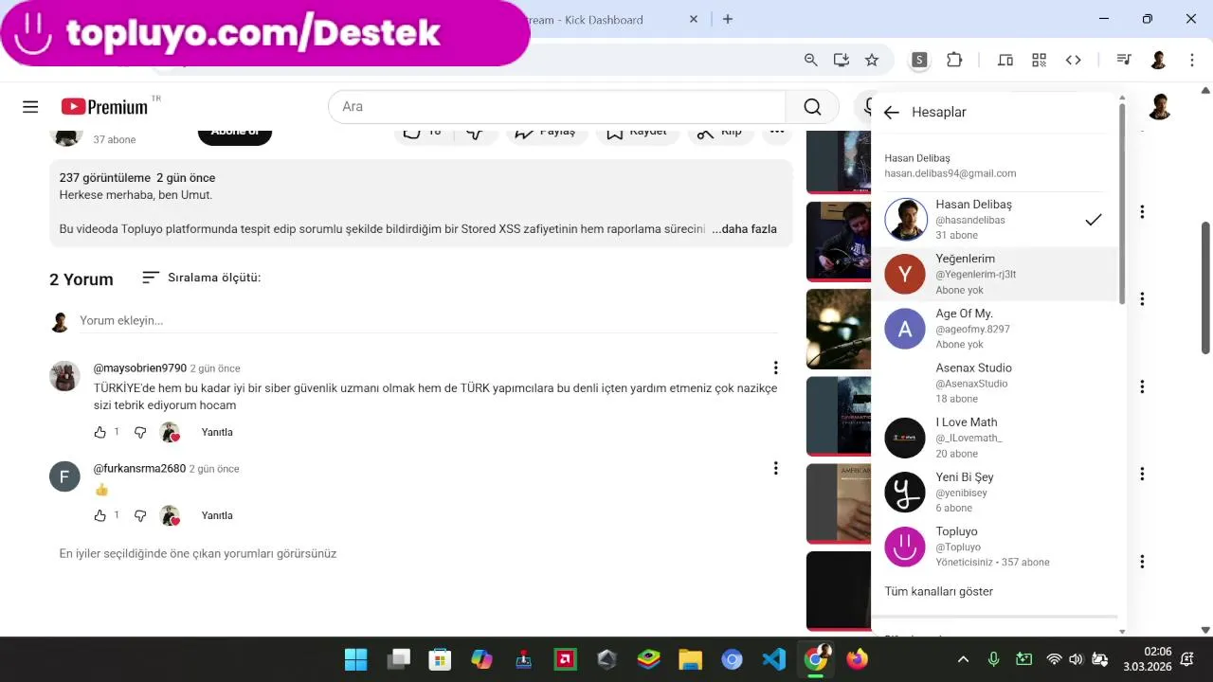Open Chrome profile avatar in toolbar
This screenshot has height=682, width=1213.
1158,60
